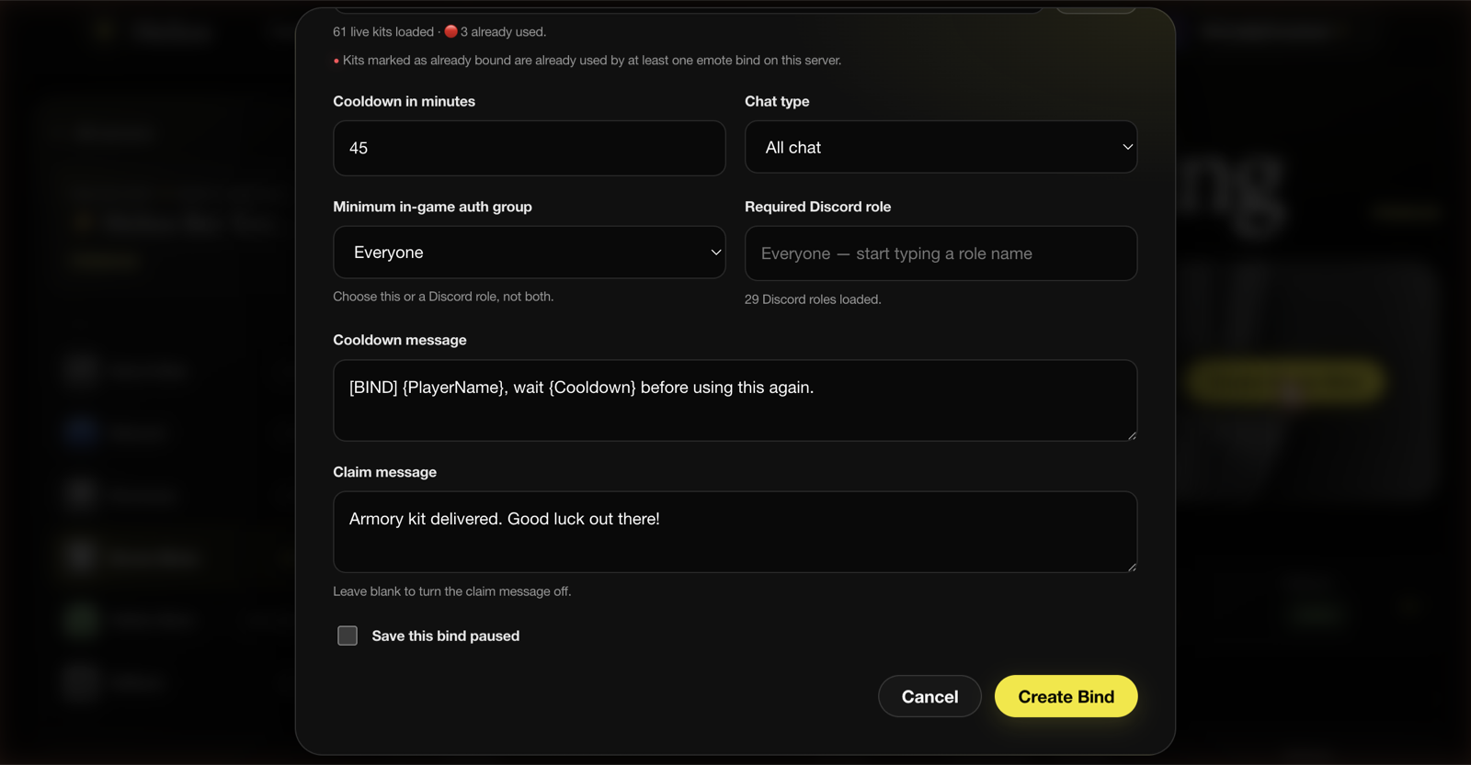Click the 'Save this bind paused' label

click(446, 636)
